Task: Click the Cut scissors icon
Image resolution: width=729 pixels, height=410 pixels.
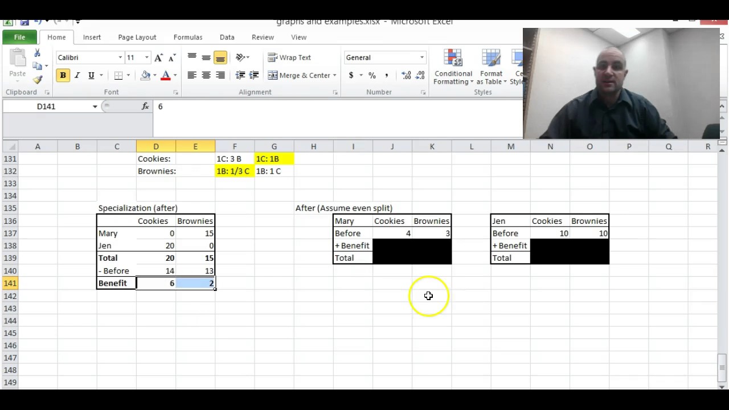Action: (x=37, y=53)
